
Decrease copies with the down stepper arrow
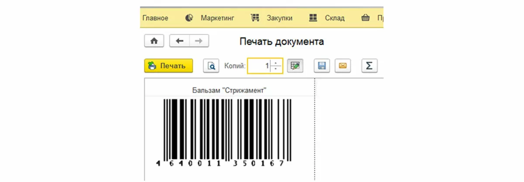coord(276,69)
